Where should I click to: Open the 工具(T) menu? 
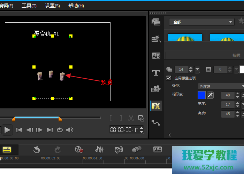(29, 6)
